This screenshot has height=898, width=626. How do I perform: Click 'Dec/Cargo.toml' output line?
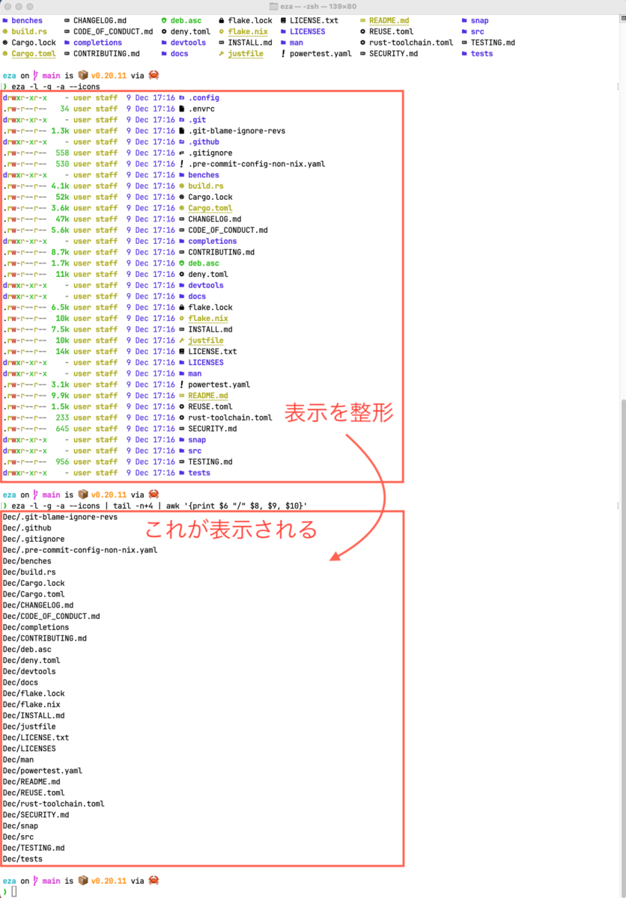(x=34, y=594)
